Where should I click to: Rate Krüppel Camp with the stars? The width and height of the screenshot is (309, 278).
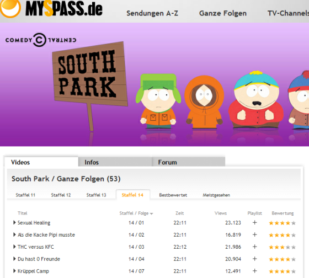(282, 271)
